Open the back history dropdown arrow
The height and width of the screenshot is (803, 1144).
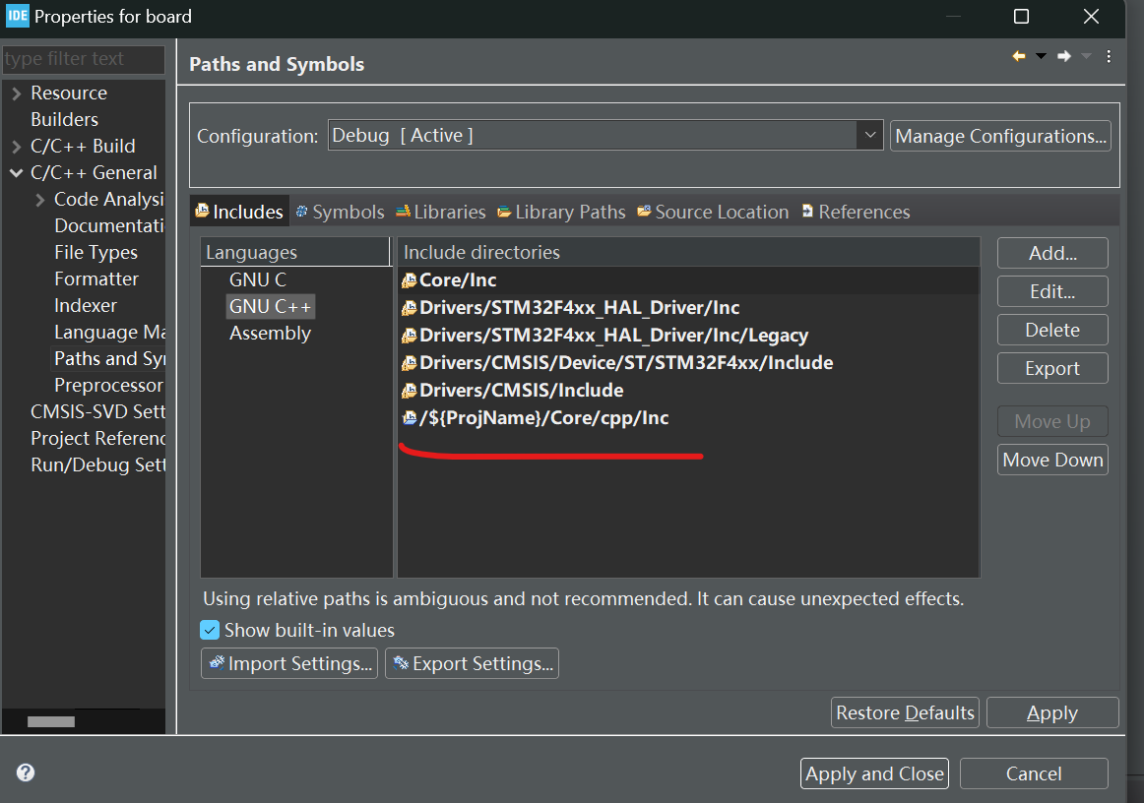coord(1042,56)
